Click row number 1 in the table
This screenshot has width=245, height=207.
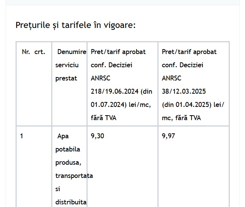coord(22,136)
